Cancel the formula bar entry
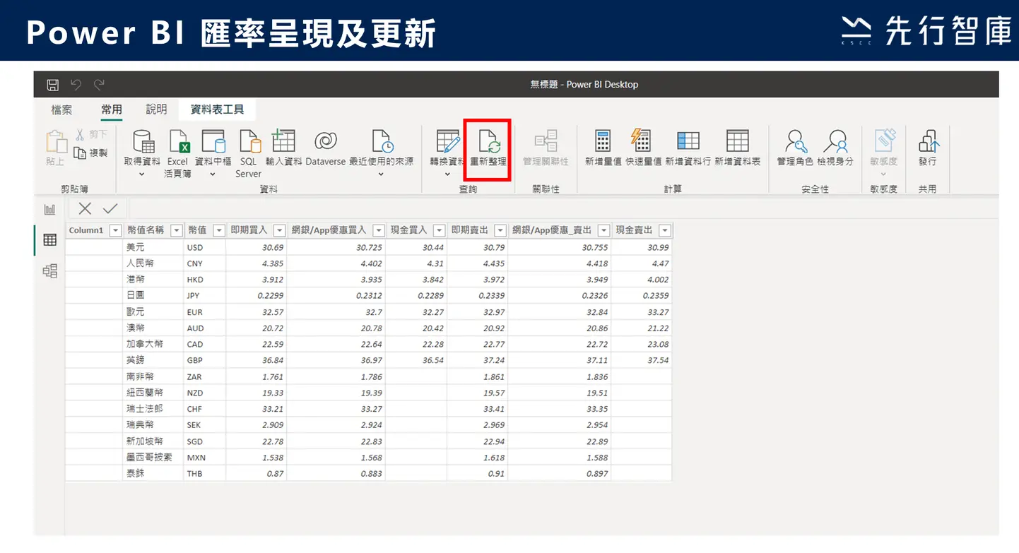 pos(85,208)
